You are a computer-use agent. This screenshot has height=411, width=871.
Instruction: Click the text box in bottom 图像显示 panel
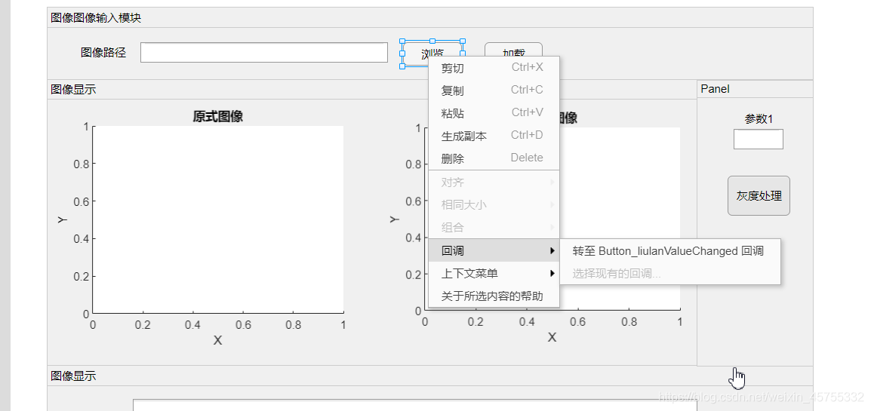click(414, 405)
